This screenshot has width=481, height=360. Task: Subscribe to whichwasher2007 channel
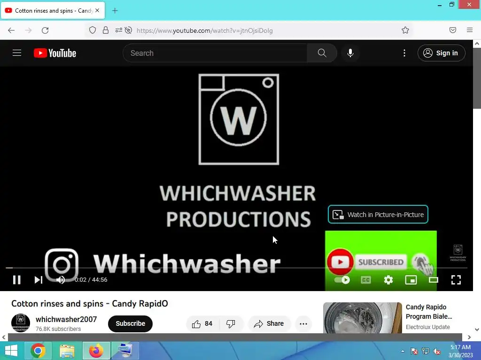(130, 323)
